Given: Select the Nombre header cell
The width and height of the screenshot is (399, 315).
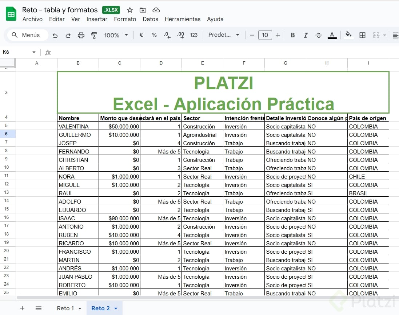Looking at the screenshot, I should 78,118.
